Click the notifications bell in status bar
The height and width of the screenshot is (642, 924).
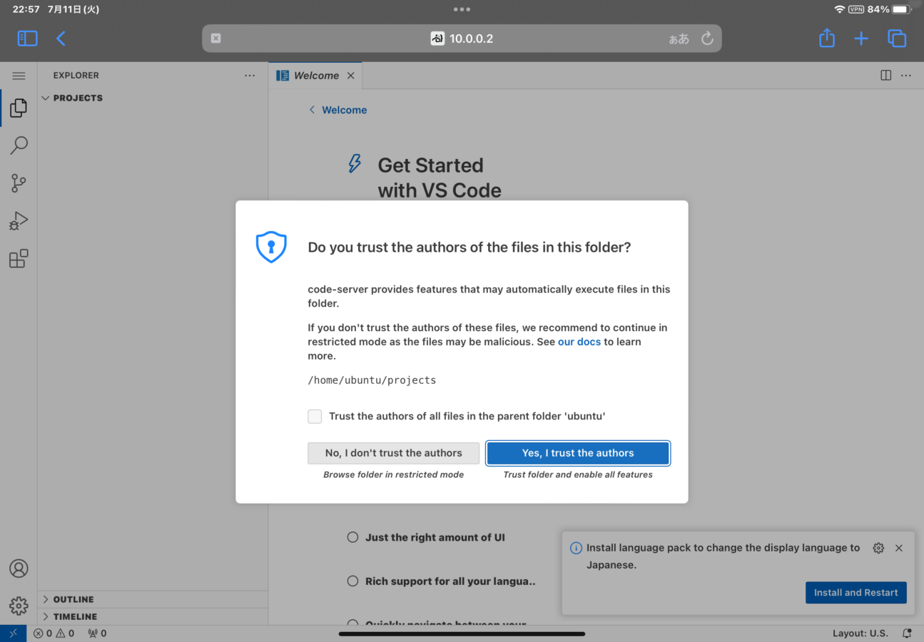point(907,633)
